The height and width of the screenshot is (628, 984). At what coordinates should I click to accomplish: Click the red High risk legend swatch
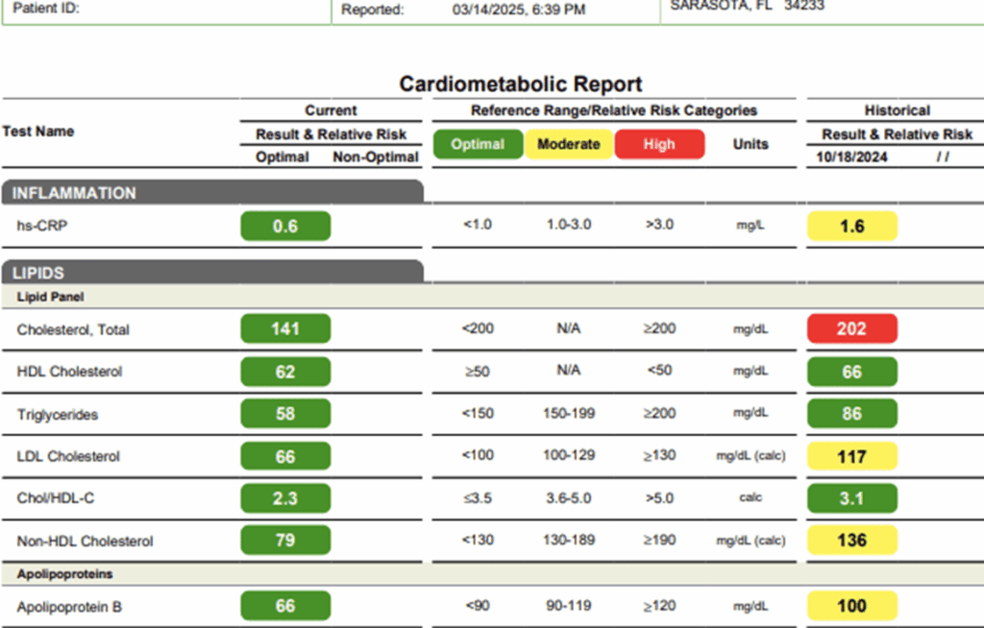tap(659, 144)
